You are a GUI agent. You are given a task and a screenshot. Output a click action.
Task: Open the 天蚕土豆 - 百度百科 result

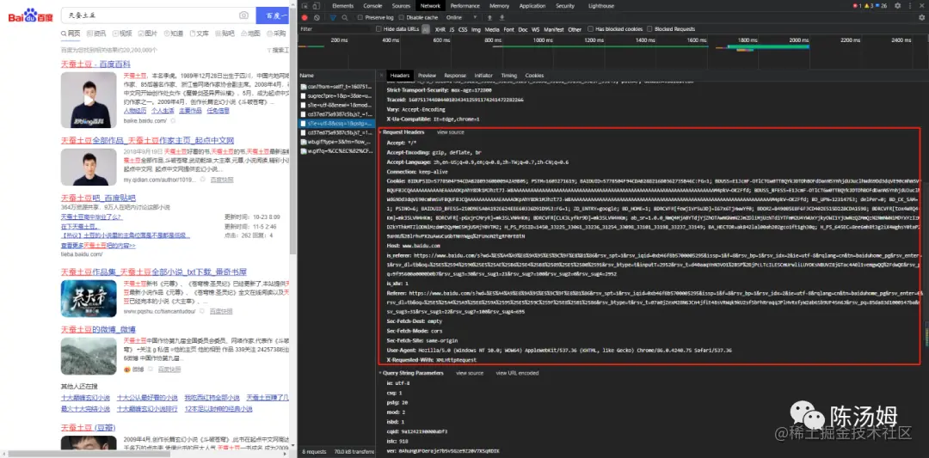click(x=95, y=64)
